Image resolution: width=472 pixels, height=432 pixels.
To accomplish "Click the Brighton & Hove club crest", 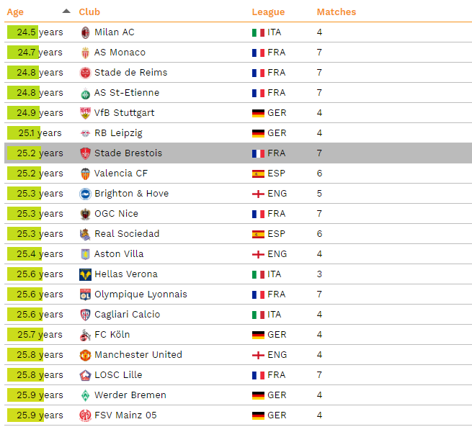I will click(x=85, y=194).
